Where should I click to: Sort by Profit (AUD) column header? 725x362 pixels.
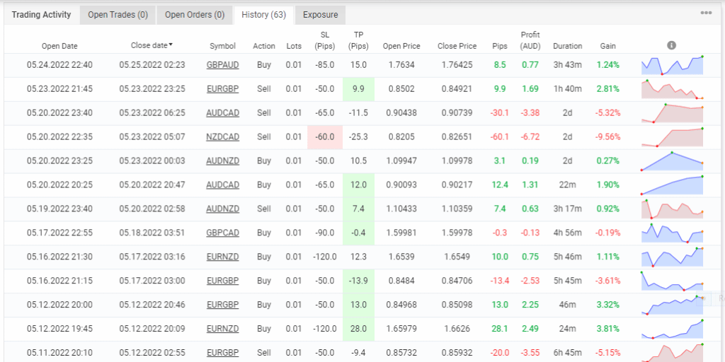530,40
